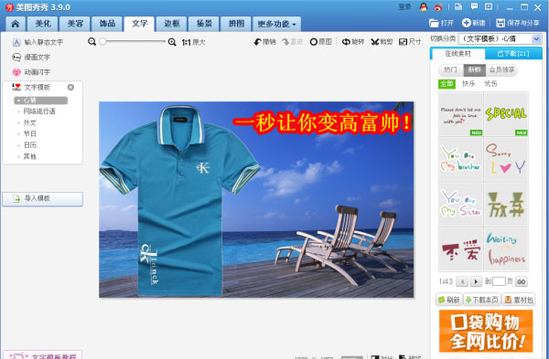Image resolution: width=549 pixels, height=359 pixels.
Task: Switch to 已下载[21] tab
Action: pos(513,54)
